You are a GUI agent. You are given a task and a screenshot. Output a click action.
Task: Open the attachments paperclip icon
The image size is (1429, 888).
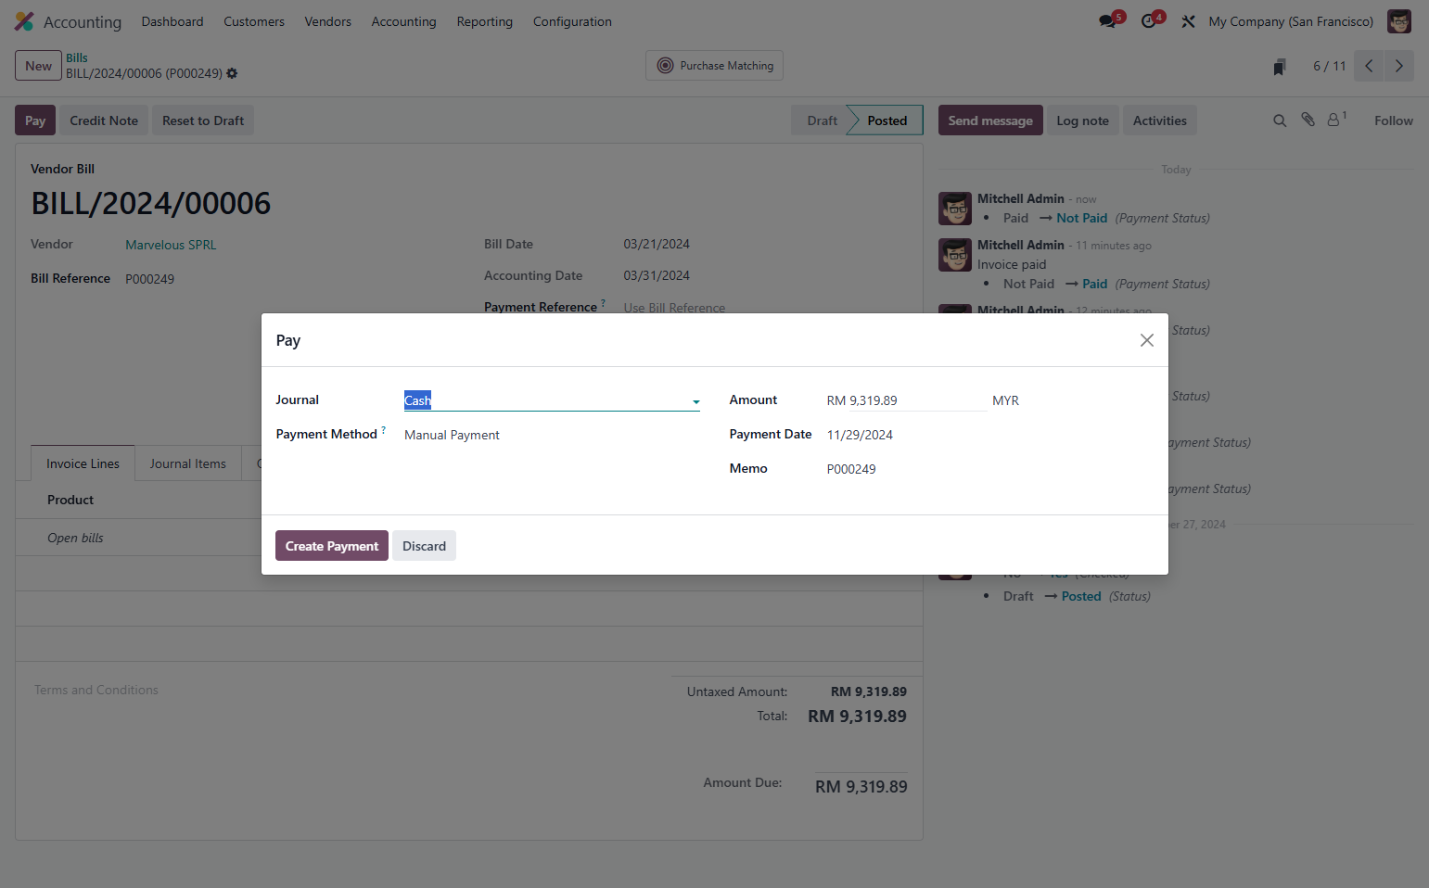(x=1308, y=120)
